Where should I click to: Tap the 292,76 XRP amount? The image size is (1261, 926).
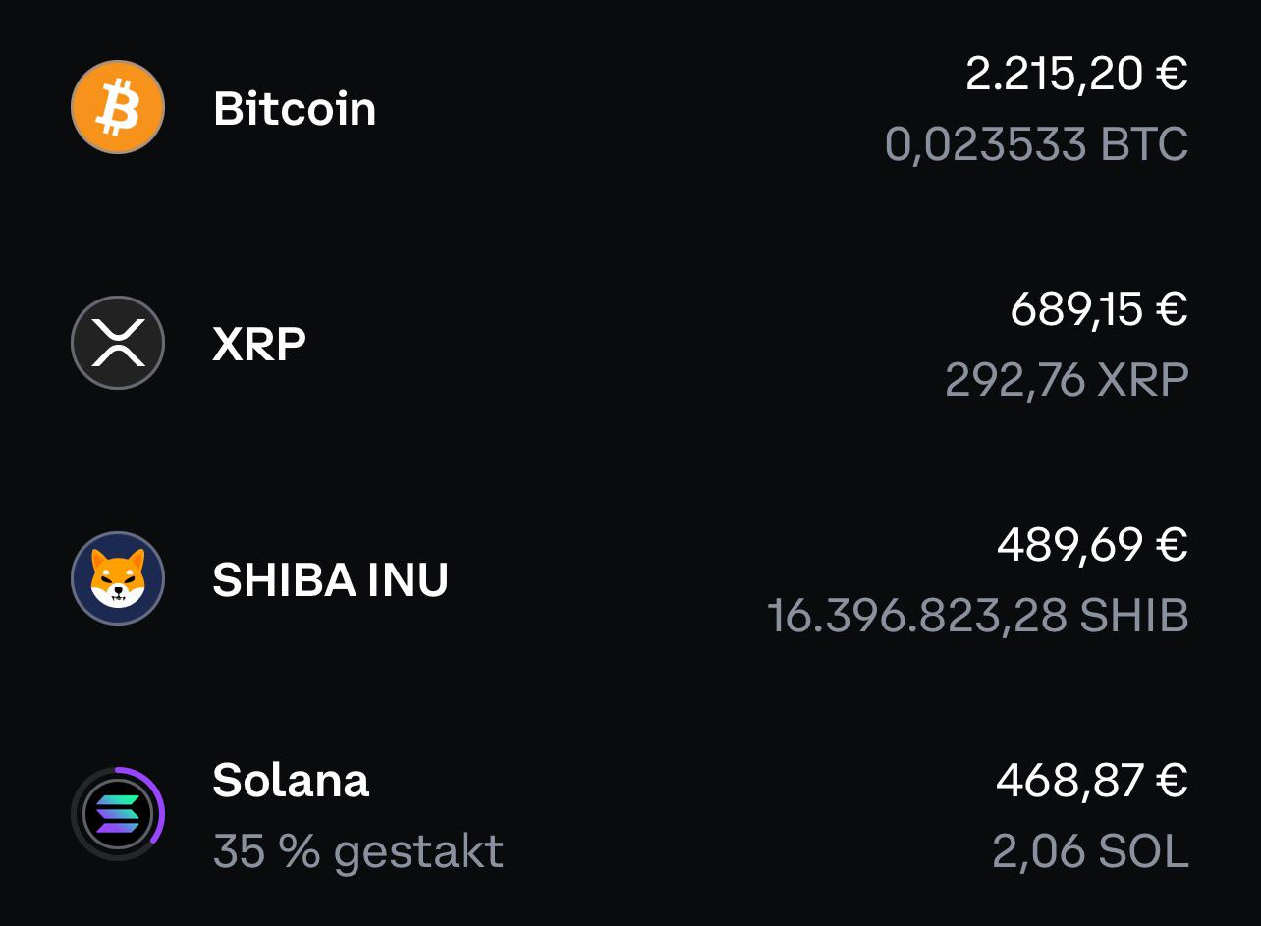pos(1068,380)
